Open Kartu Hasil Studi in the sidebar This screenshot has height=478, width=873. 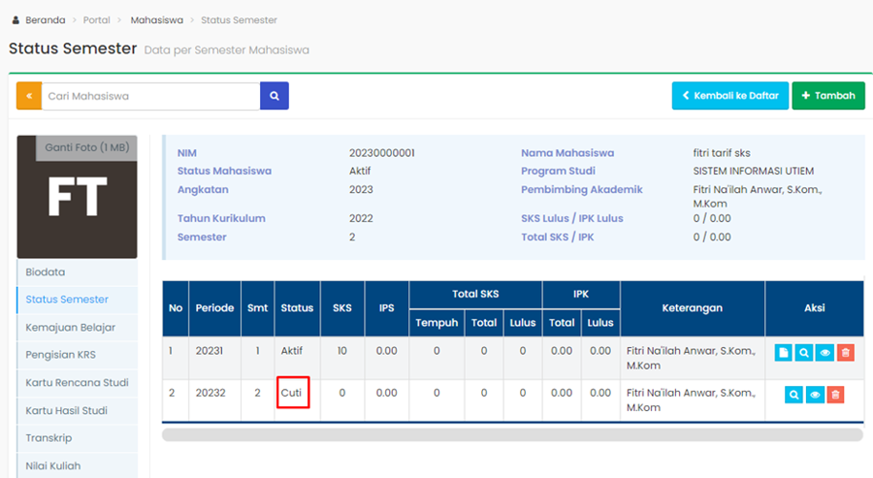(x=67, y=410)
